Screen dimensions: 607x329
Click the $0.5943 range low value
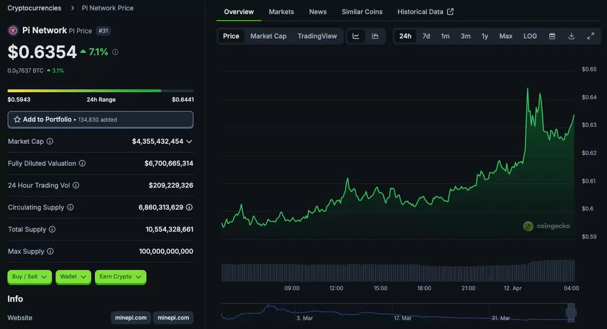tap(19, 100)
